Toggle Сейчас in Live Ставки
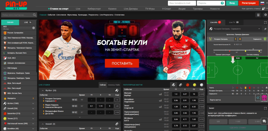 [103, 85]
